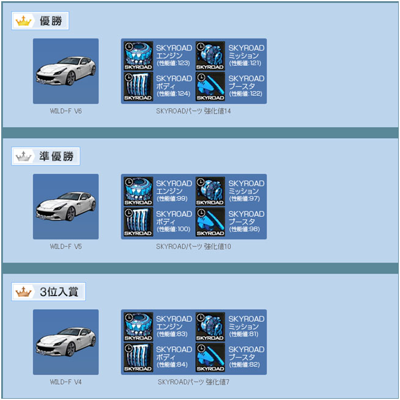
Task: Click the SKYROAD engine icon with value 83
Action: 138,327
